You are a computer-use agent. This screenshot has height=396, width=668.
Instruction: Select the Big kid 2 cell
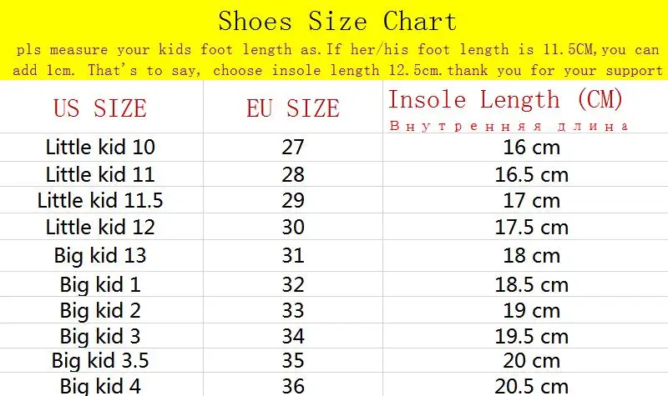point(100,310)
